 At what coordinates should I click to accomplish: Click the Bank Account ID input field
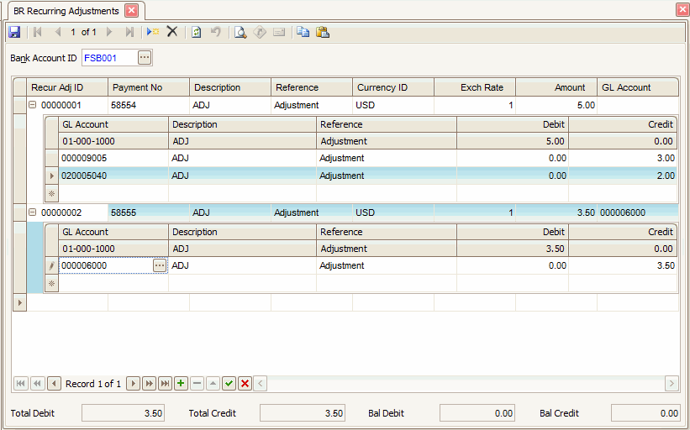tap(108, 58)
